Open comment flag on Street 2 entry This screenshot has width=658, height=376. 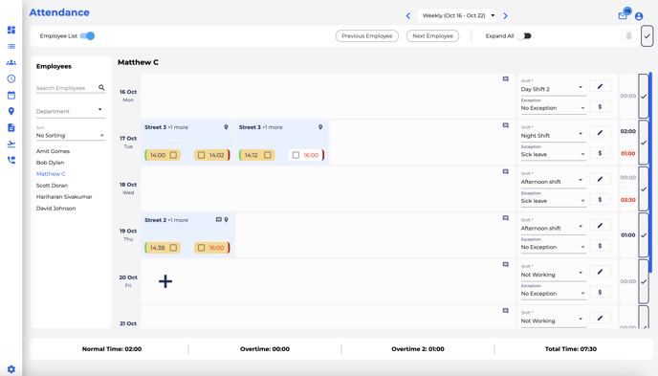tap(218, 219)
